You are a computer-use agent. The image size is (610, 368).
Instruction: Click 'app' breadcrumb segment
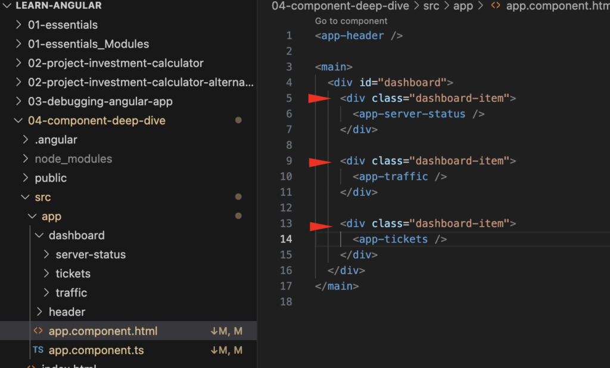coord(463,7)
